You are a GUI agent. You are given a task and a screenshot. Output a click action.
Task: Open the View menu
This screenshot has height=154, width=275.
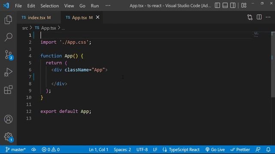pyautogui.click(x=69, y=6)
